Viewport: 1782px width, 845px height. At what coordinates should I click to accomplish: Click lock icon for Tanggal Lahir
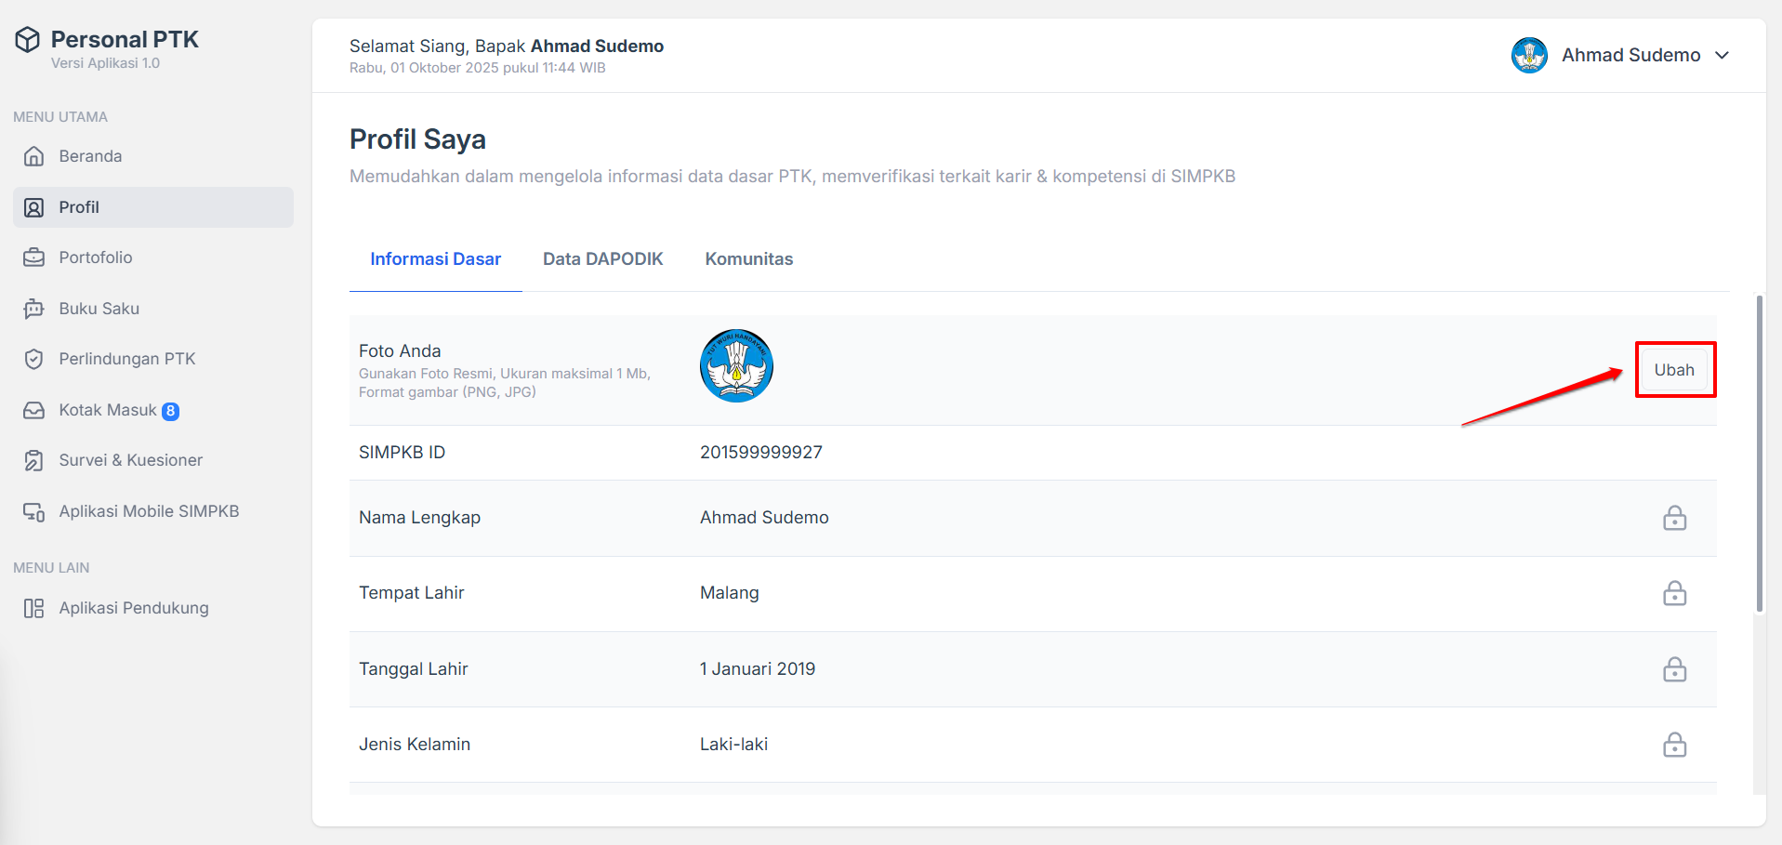pyautogui.click(x=1674, y=669)
